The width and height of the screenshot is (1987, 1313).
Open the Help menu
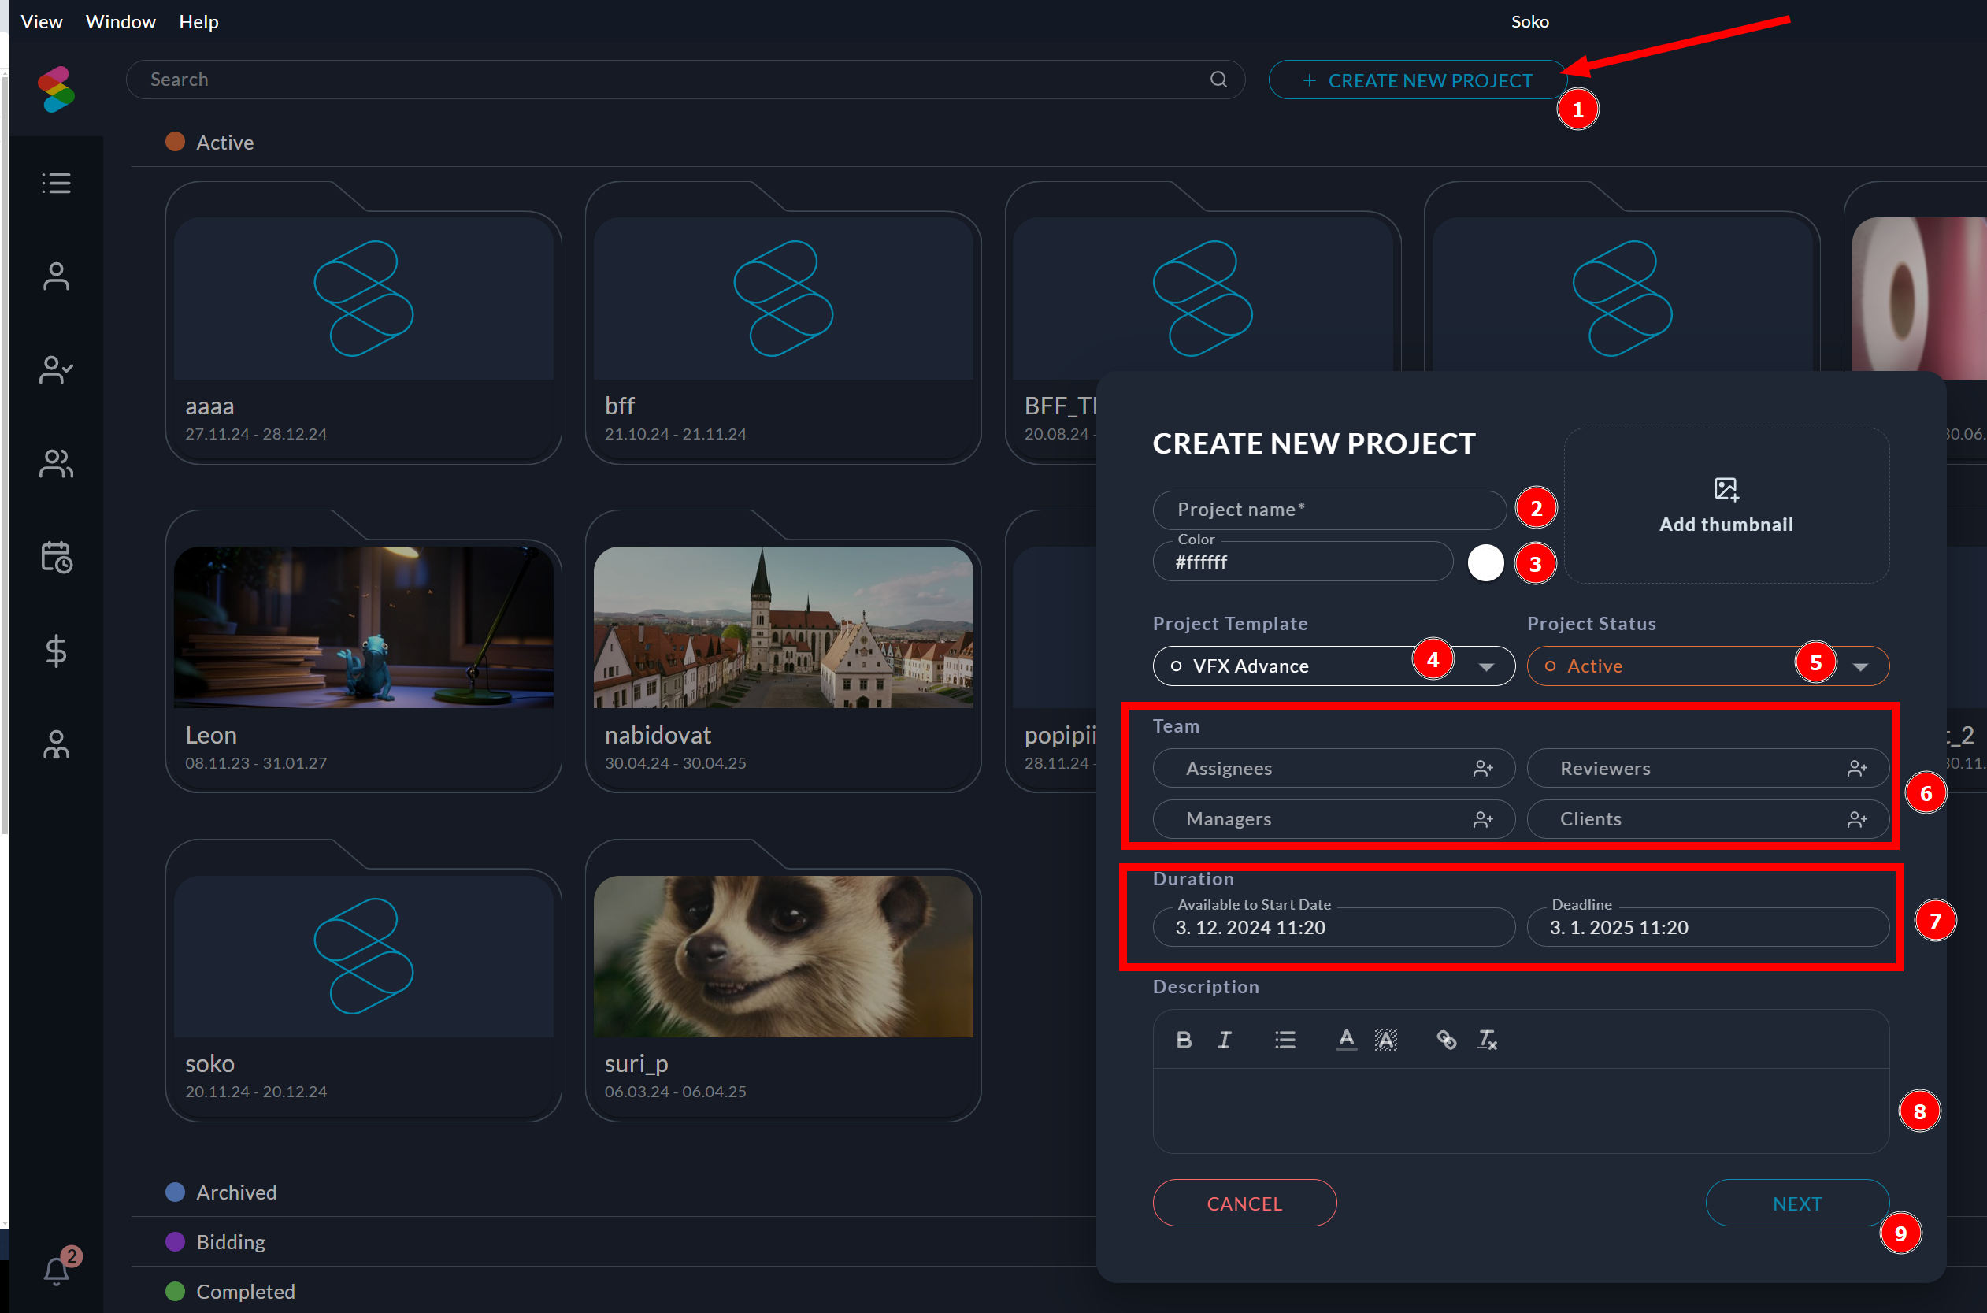coord(198,22)
